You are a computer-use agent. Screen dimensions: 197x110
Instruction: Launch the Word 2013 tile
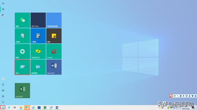pos(54,67)
